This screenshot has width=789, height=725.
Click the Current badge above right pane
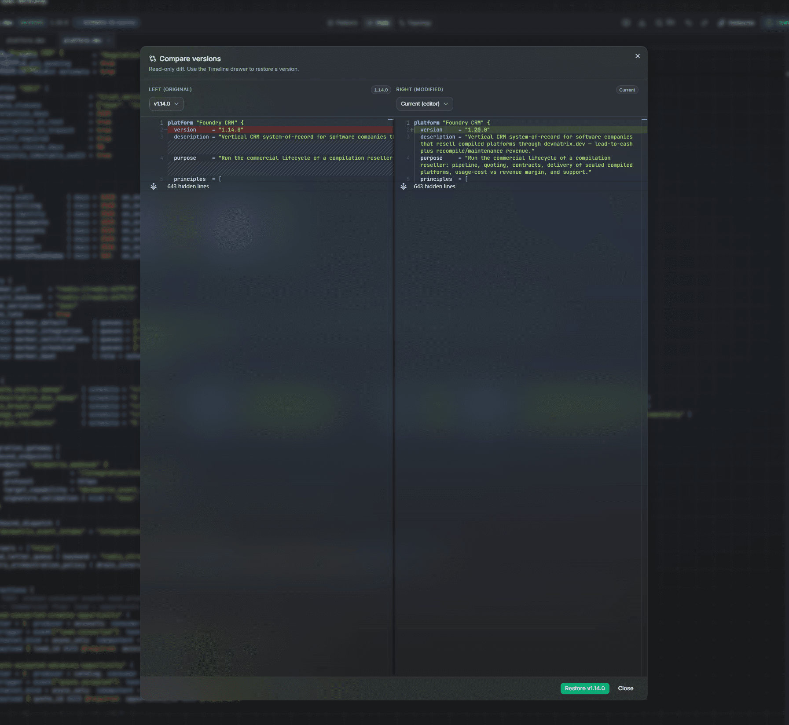pos(627,90)
